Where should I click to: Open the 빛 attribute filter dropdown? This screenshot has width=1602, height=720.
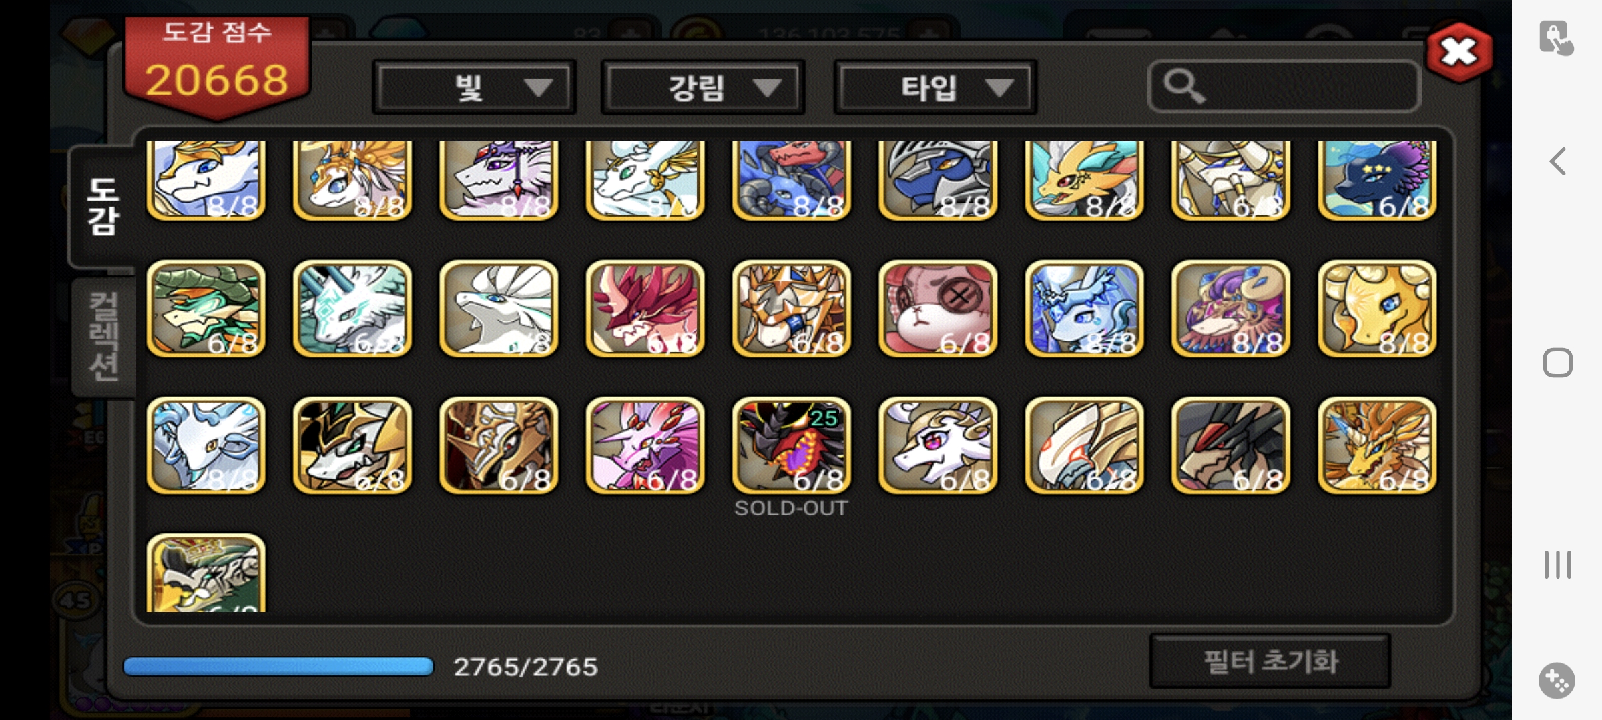[x=474, y=87]
